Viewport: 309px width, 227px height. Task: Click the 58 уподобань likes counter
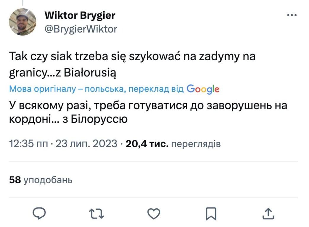41,179
